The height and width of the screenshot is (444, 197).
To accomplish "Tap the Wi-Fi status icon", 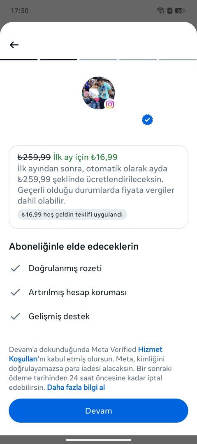I will pos(160,11).
